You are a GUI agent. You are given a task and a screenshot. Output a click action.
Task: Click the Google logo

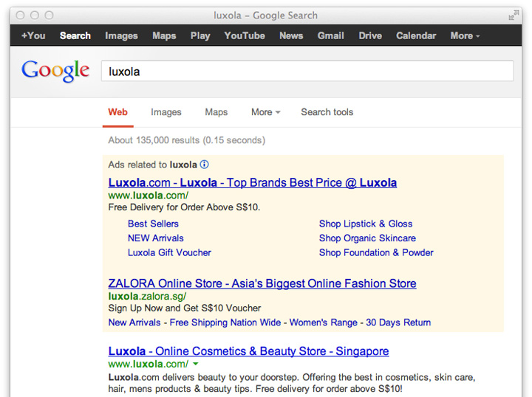pyautogui.click(x=55, y=70)
